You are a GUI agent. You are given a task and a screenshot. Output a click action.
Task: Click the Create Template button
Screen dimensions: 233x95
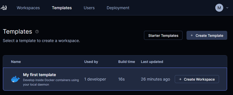(x=207, y=35)
